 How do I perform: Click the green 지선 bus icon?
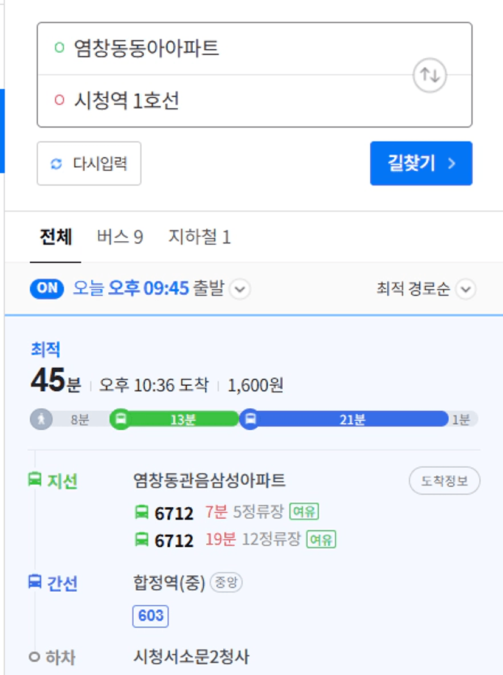[x=35, y=479]
